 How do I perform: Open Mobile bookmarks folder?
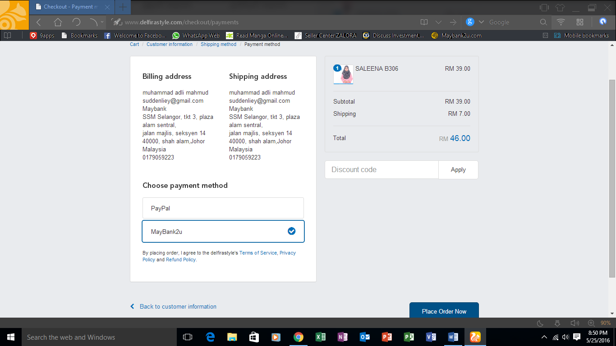tap(582, 35)
